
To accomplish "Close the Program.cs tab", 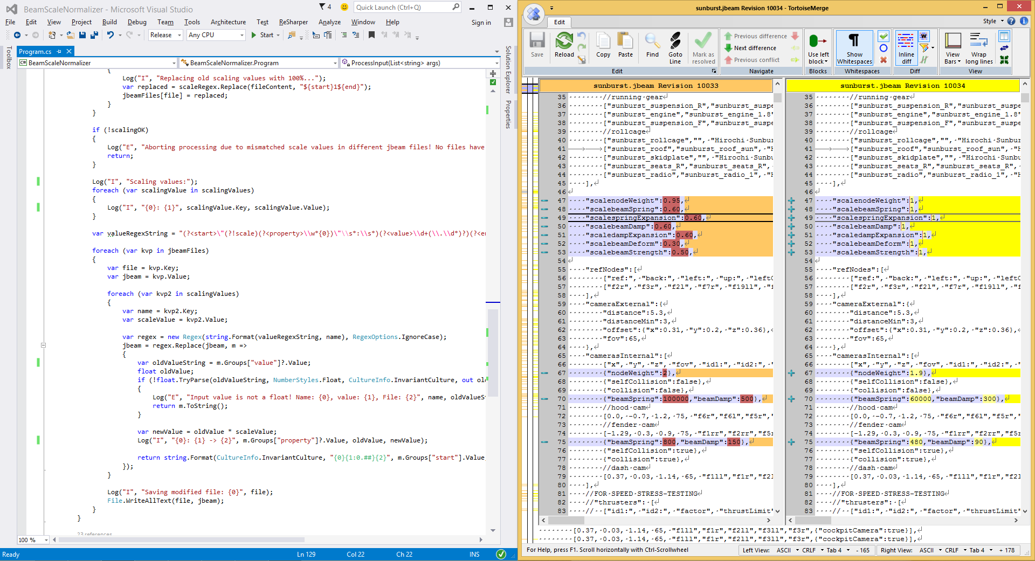I will pyautogui.click(x=69, y=51).
